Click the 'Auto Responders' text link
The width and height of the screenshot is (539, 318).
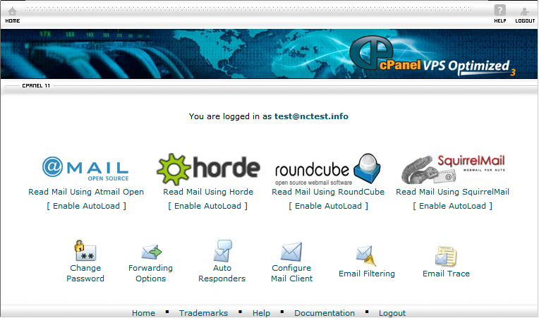pos(222,274)
